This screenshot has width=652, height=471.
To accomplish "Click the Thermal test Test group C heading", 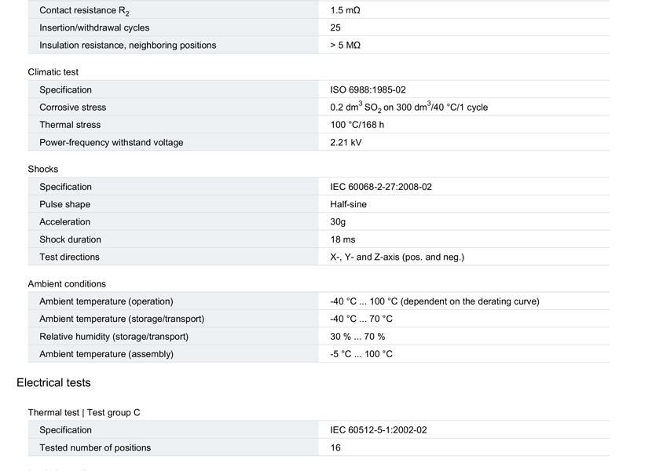I will point(84,413).
